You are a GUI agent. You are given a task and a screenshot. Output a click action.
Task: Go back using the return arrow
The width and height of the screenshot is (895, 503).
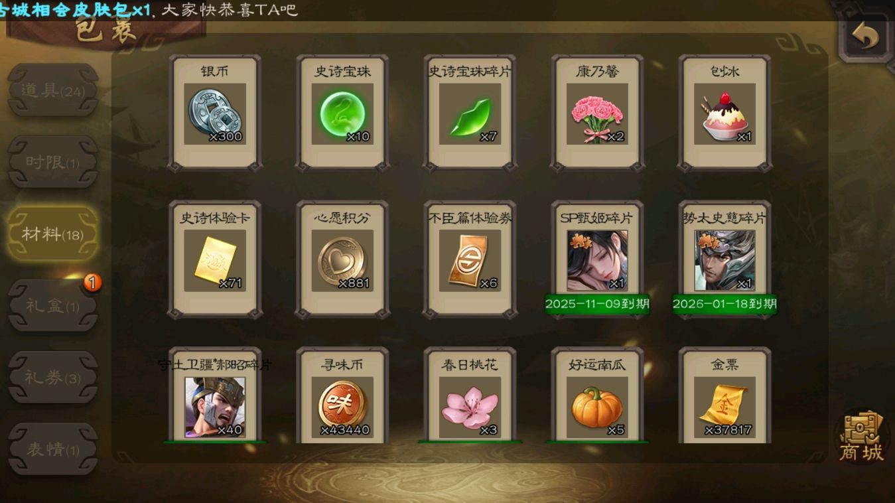[x=864, y=36]
